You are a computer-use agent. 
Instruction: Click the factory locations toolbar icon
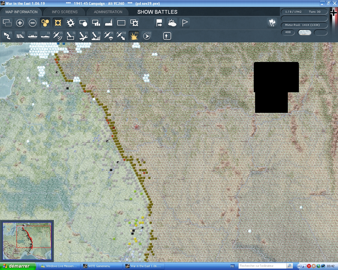[108, 23]
